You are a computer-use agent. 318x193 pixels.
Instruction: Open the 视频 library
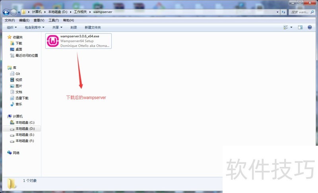click(16, 80)
